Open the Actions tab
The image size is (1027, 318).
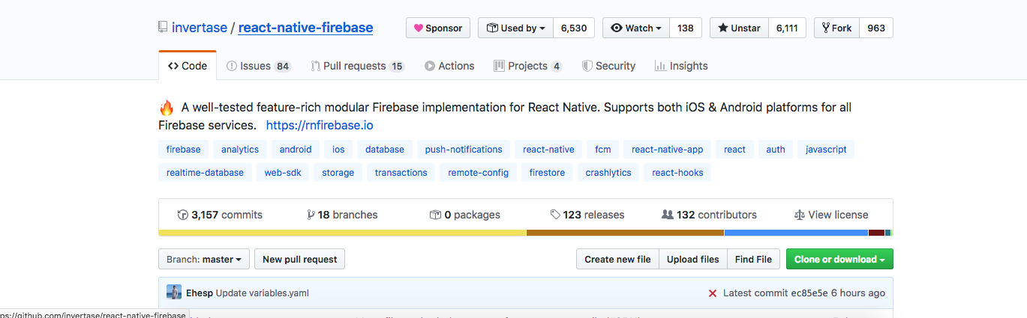(449, 66)
